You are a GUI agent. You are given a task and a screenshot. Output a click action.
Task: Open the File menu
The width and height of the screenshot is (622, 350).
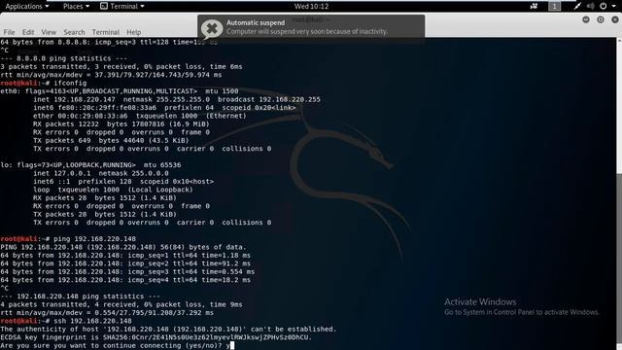click(x=9, y=32)
